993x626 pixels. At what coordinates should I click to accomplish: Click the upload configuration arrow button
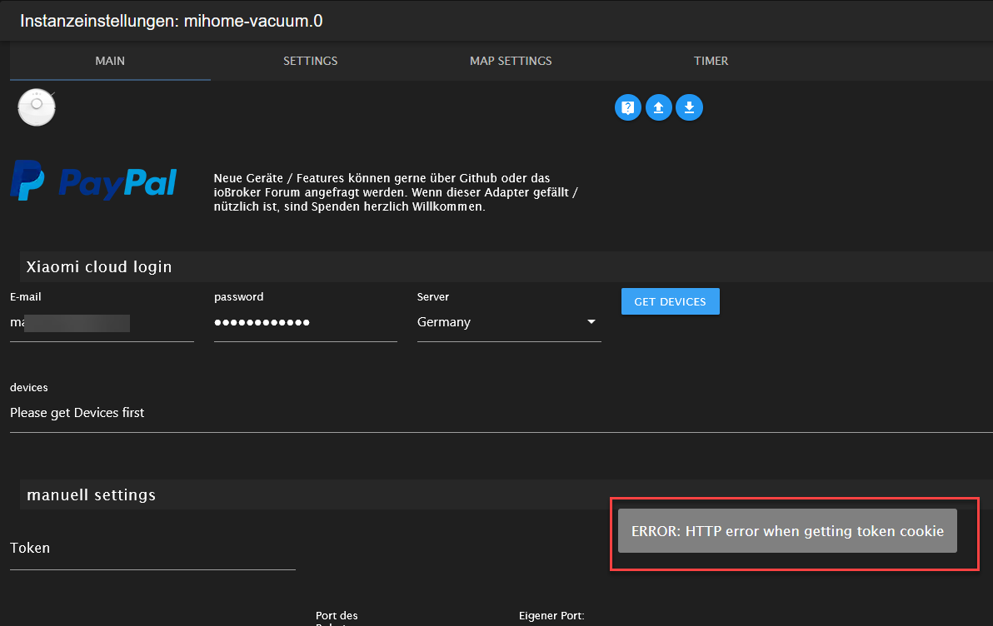pos(659,107)
